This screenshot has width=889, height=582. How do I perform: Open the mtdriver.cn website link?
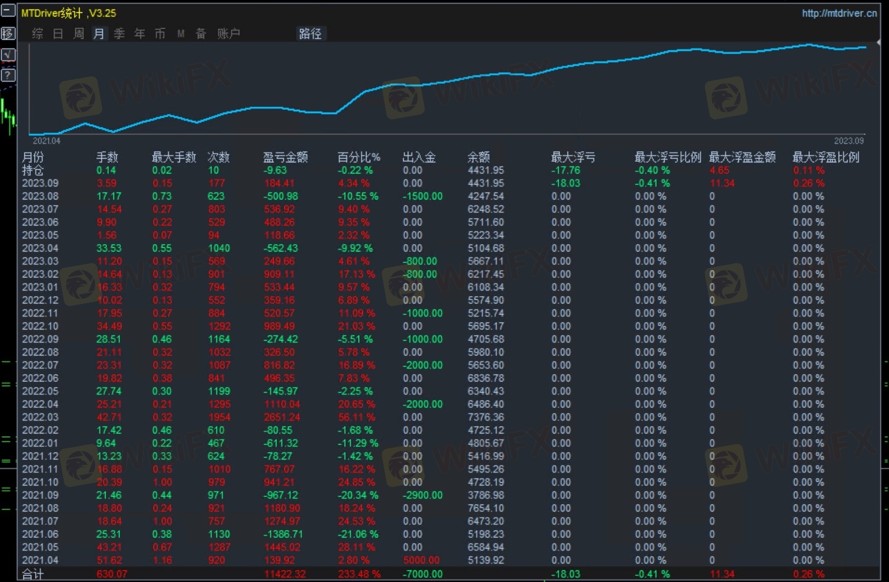[x=839, y=13]
